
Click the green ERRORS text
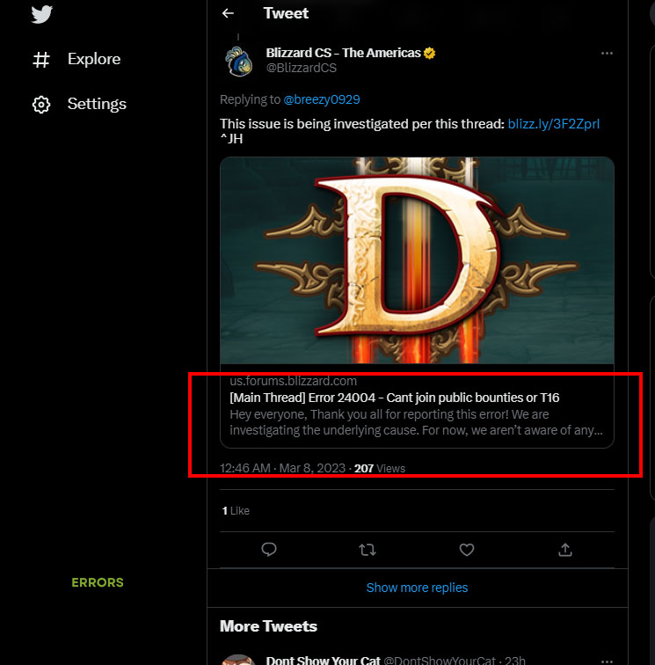tap(98, 582)
